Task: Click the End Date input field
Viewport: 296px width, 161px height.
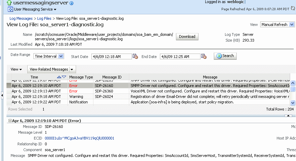Action: (x=180, y=56)
